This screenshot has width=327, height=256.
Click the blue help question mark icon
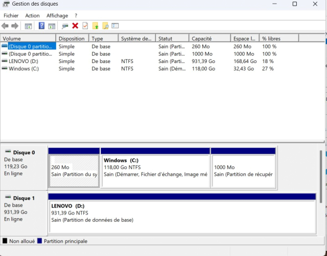point(42,26)
